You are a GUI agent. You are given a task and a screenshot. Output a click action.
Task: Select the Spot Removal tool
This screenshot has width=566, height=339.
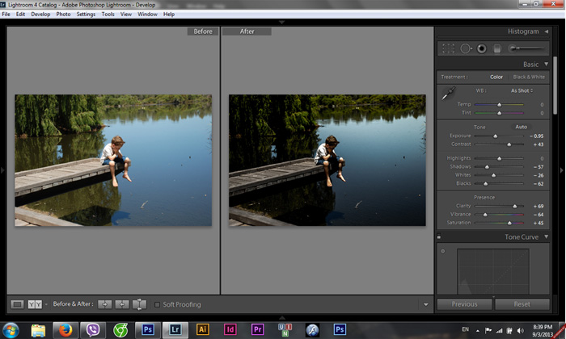click(x=466, y=48)
